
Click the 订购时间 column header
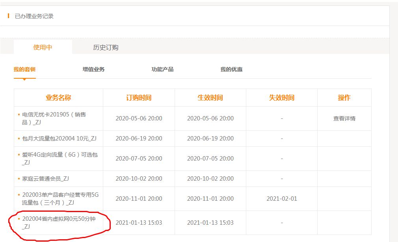139,98
